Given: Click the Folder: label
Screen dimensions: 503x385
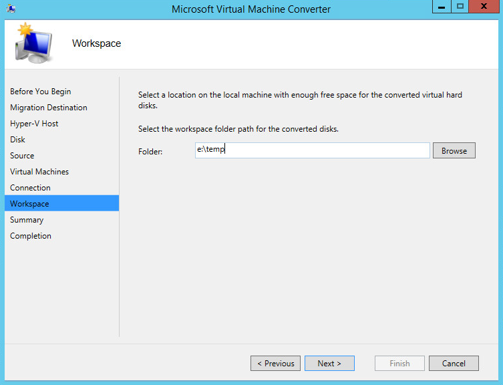Looking at the screenshot, I should [x=150, y=151].
